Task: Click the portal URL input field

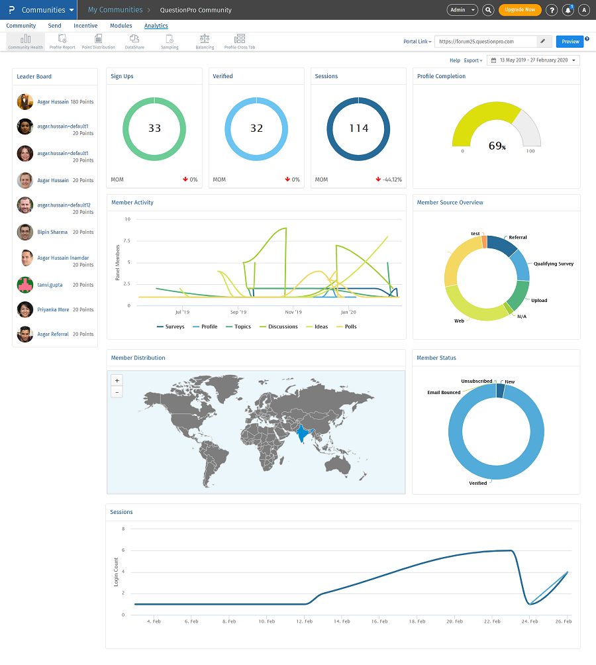Action: point(486,41)
